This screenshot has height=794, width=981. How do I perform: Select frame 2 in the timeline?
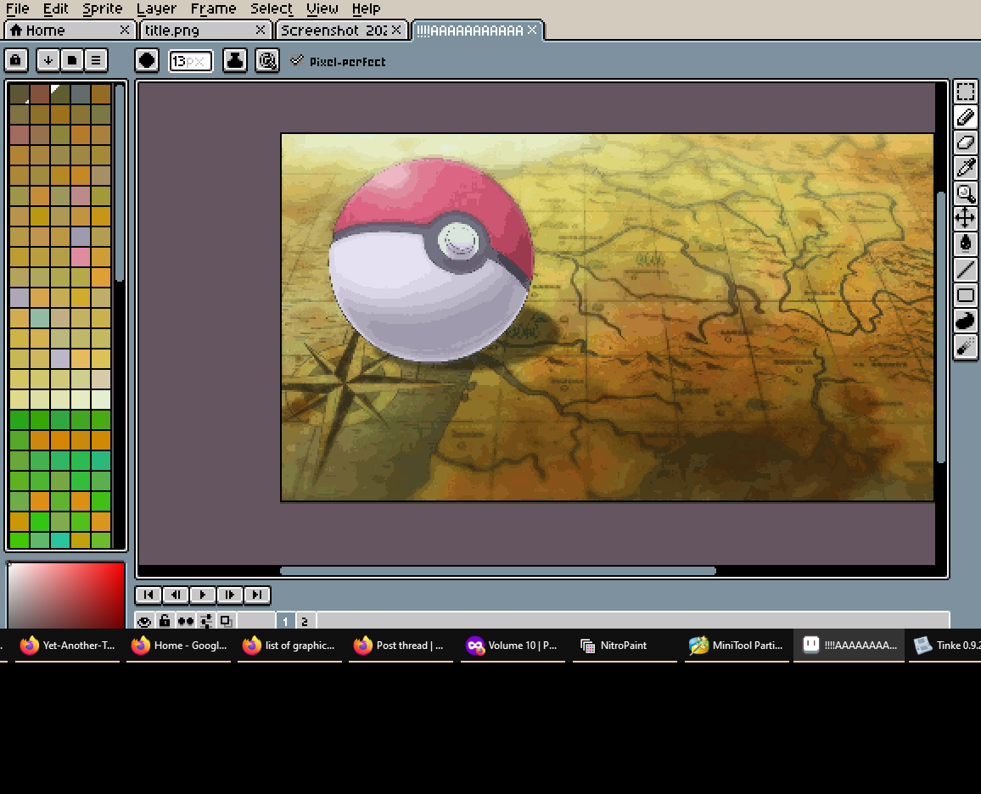[305, 621]
